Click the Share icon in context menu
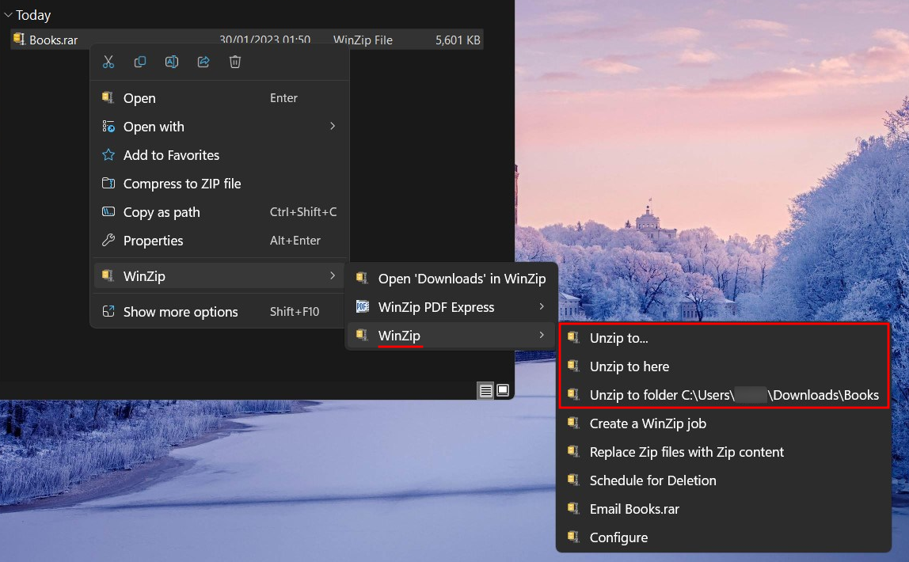Screen dimensions: 909x562 coord(203,62)
